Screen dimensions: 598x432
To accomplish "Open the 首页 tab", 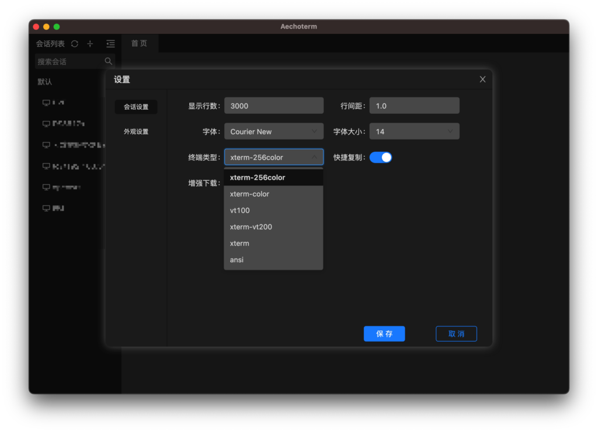I will point(139,43).
